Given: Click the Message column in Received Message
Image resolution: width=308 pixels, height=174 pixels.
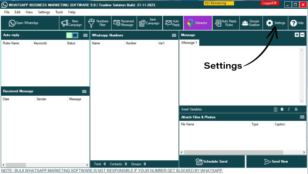Looking at the screenshot, I should pos(78,99).
